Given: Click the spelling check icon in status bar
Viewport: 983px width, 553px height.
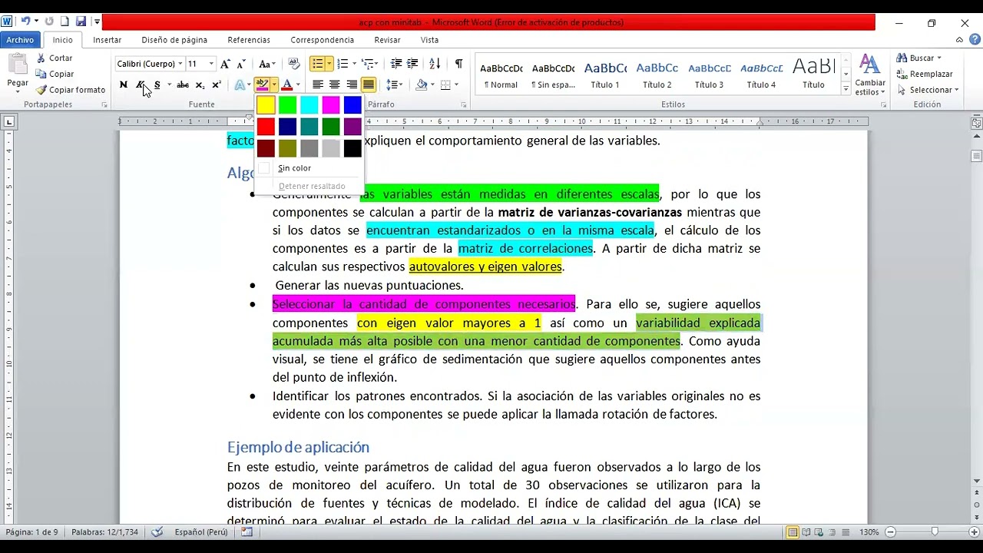Looking at the screenshot, I should (x=157, y=531).
